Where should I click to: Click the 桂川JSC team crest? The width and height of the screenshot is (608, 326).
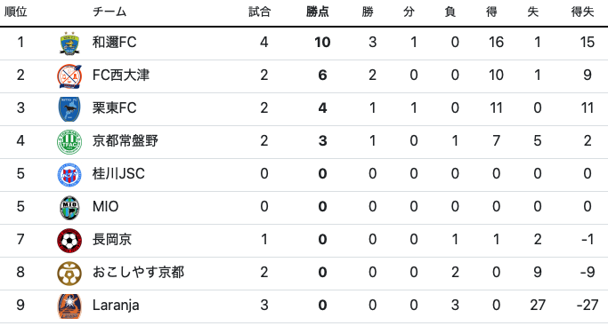pos(69,175)
